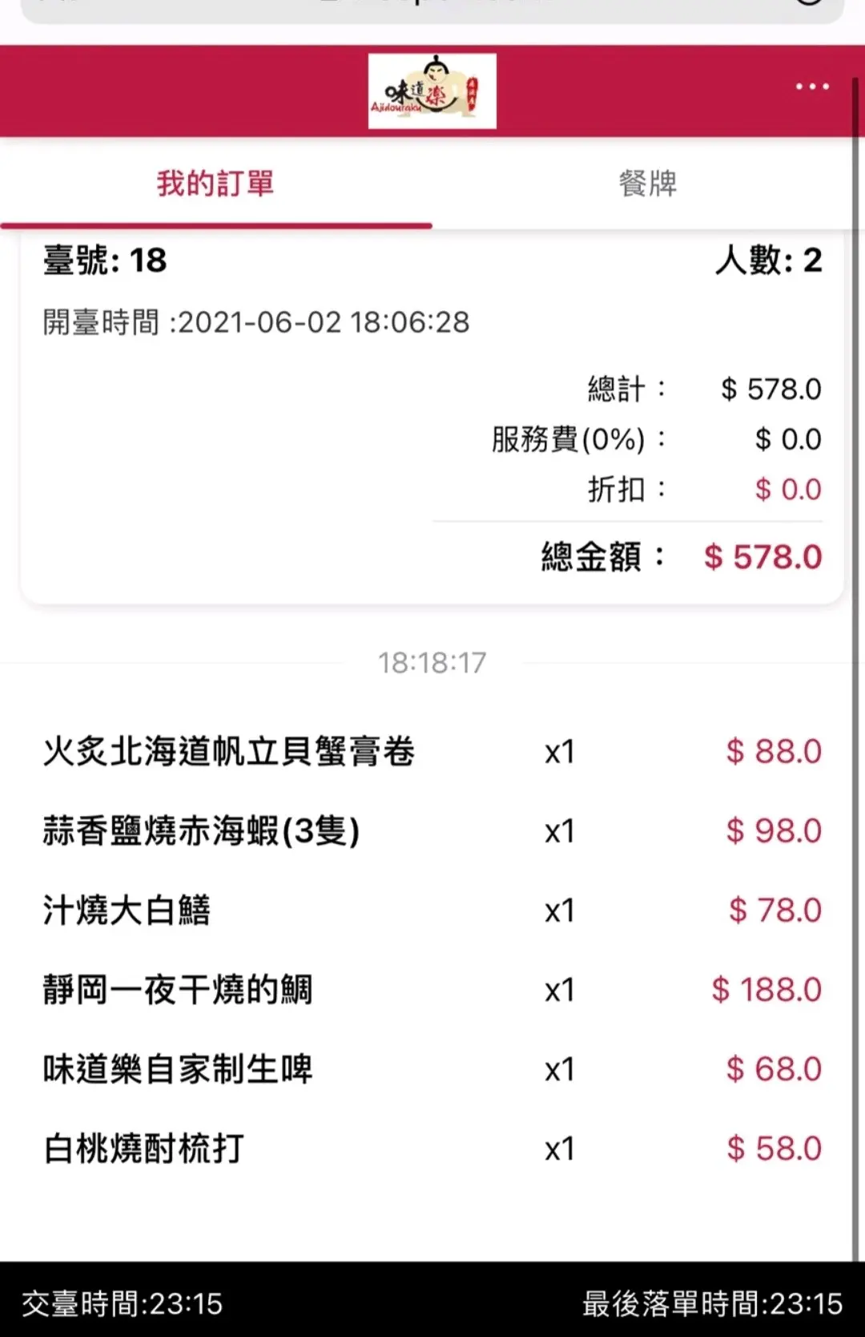Click the page scrollbar on the right
865x1337 pixels.
tap(855, 641)
